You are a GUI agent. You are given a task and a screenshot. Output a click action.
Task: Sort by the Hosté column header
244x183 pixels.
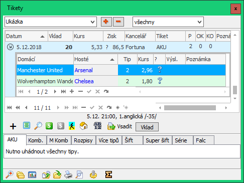pos(95,59)
